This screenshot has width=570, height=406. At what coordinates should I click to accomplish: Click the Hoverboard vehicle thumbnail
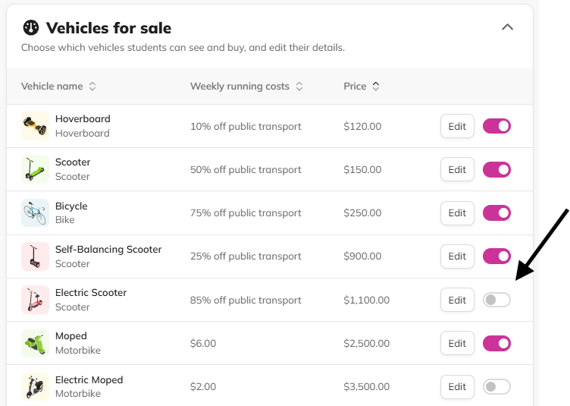point(35,126)
